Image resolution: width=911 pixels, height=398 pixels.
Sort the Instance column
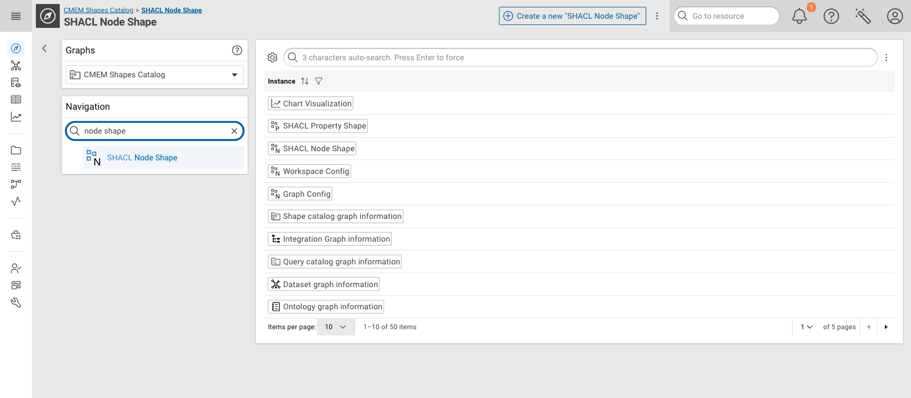click(305, 81)
